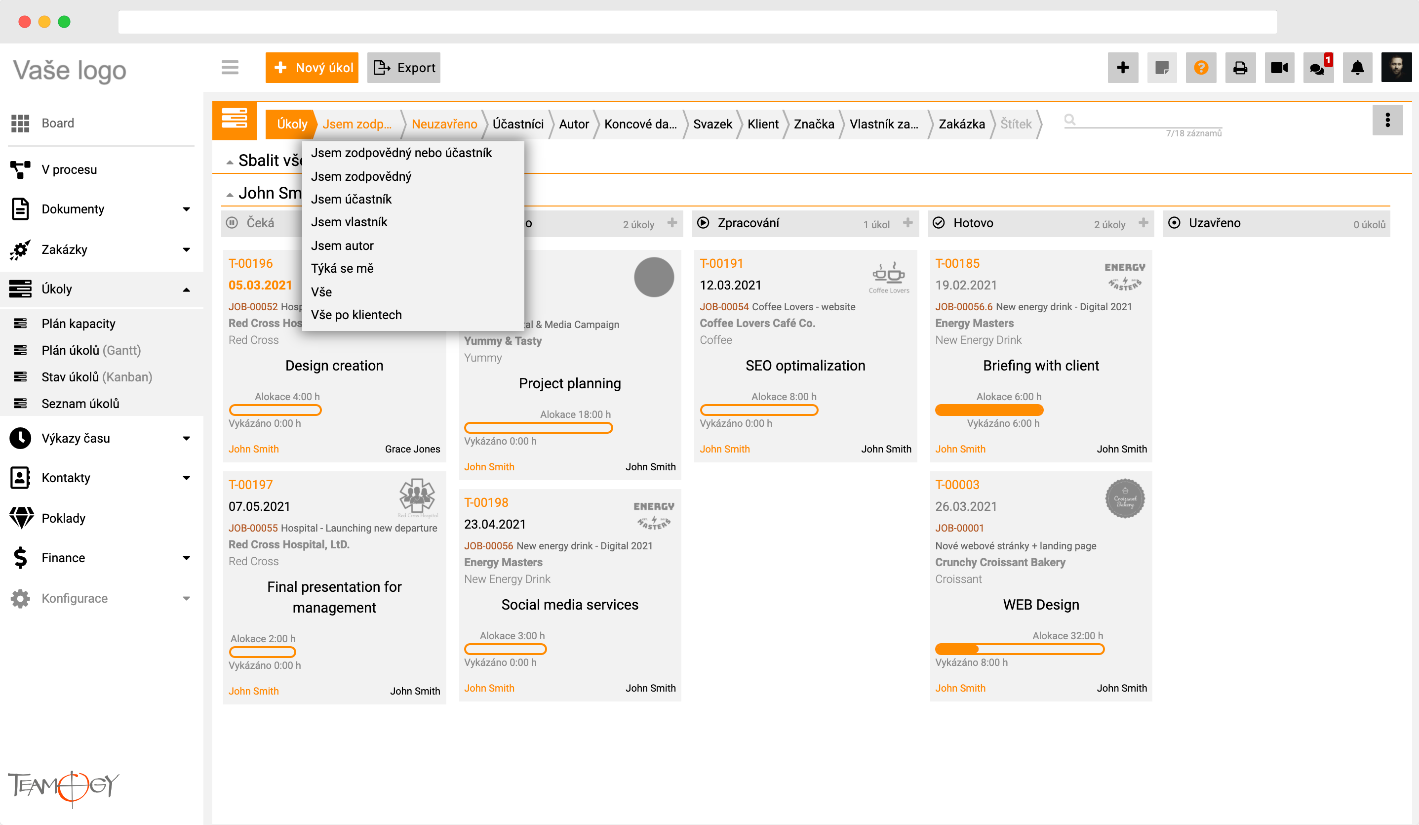Open chat messages icon with badge
1419x825 pixels.
pyautogui.click(x=1318, y=68)
